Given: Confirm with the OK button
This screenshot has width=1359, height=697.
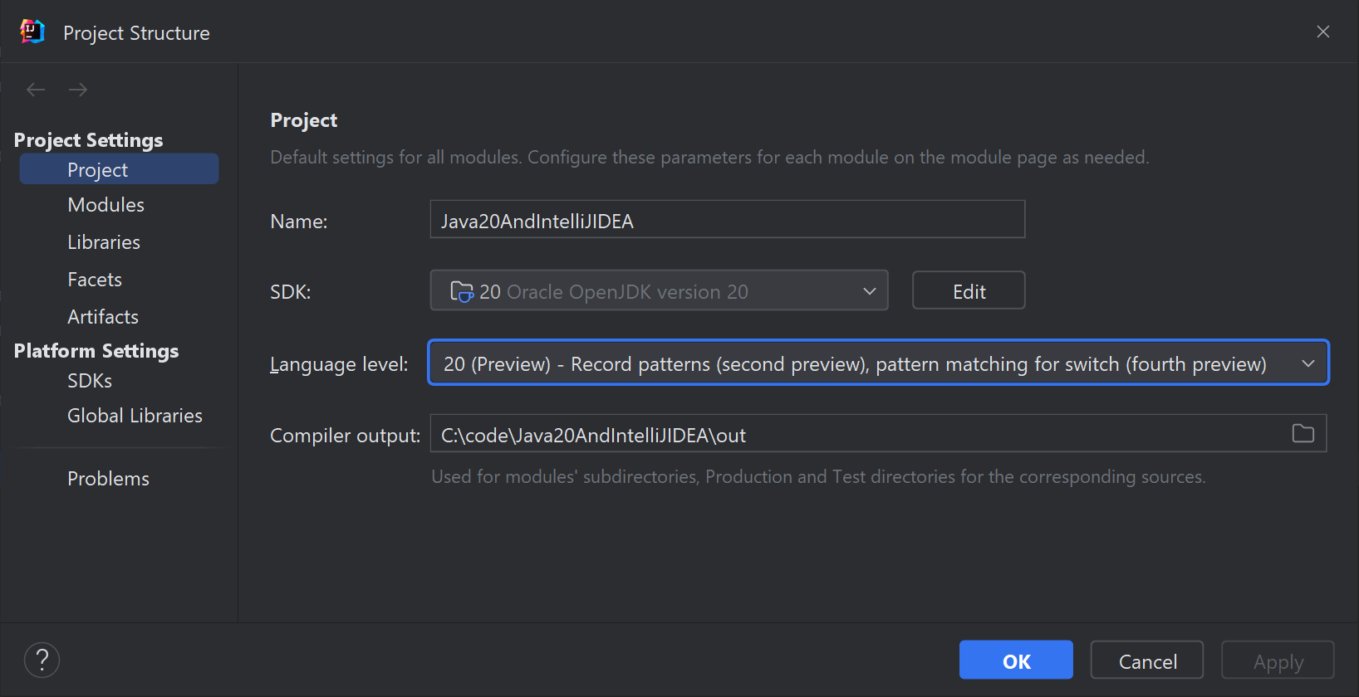Looking at the screenshot, I should coord(1016,660).
